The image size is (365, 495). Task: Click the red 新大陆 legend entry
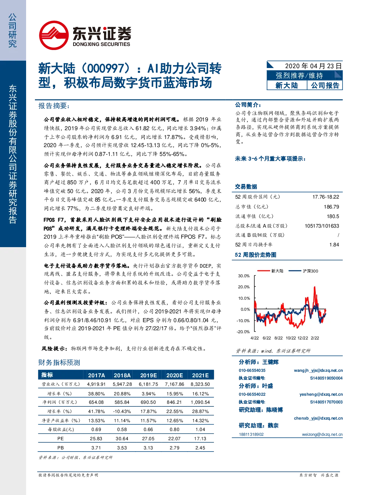tap(271, 271)
